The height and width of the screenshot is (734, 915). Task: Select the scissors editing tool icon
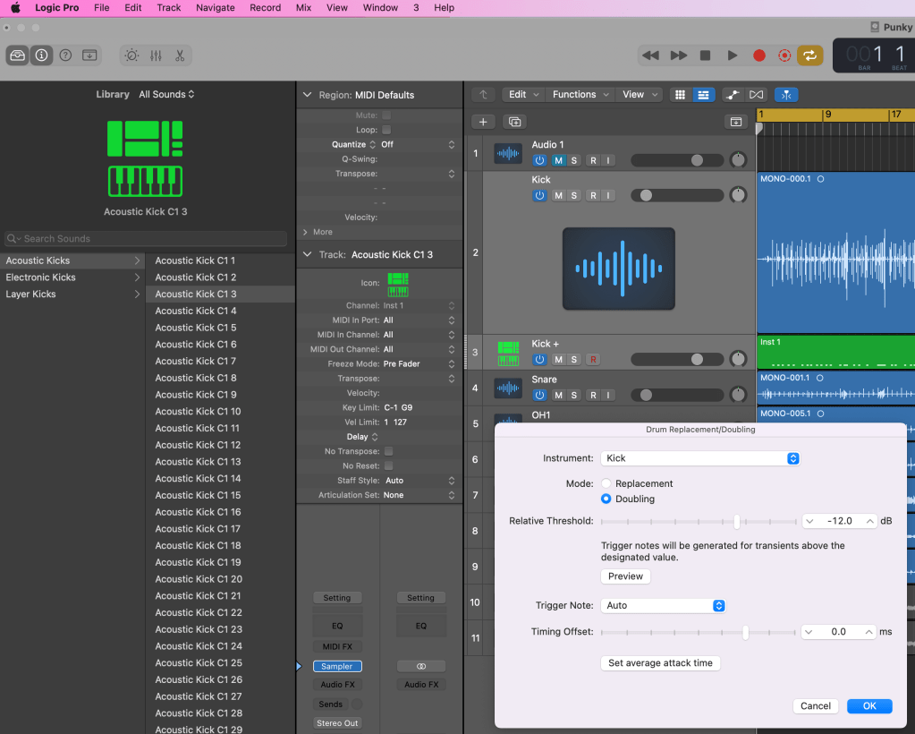pyautogui.click(x=179, y=55)
